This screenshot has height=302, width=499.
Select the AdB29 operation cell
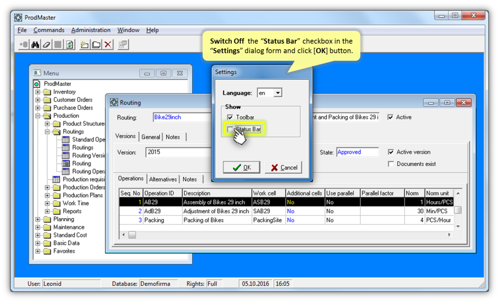163,211
